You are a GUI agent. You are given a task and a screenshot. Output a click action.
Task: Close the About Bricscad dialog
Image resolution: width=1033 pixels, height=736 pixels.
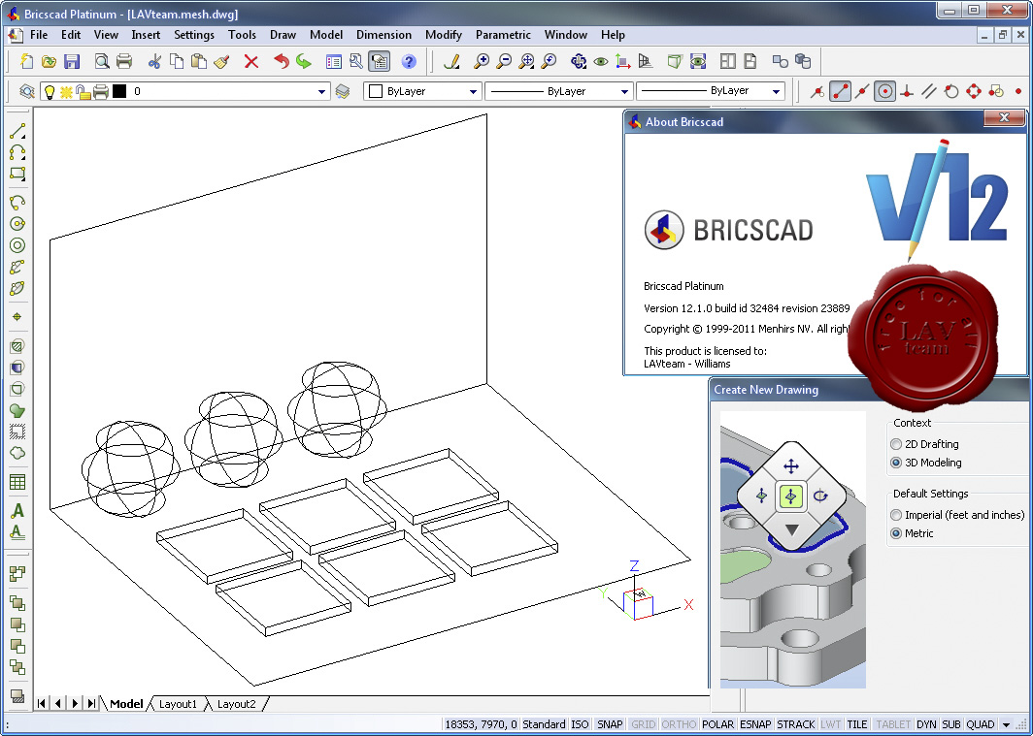pos(1004,117)
